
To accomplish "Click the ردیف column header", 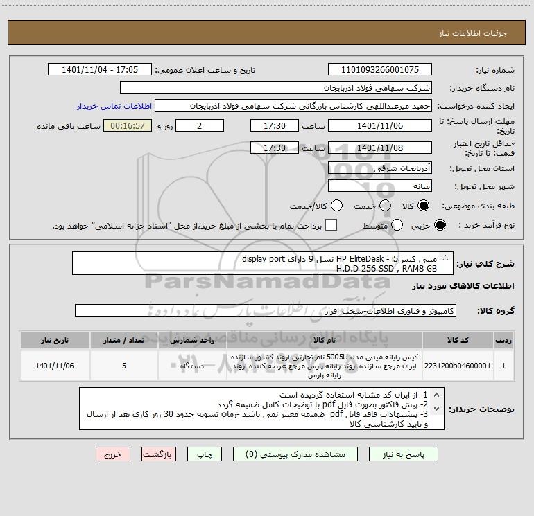I will pyautogui.click(x=503, y=341).
